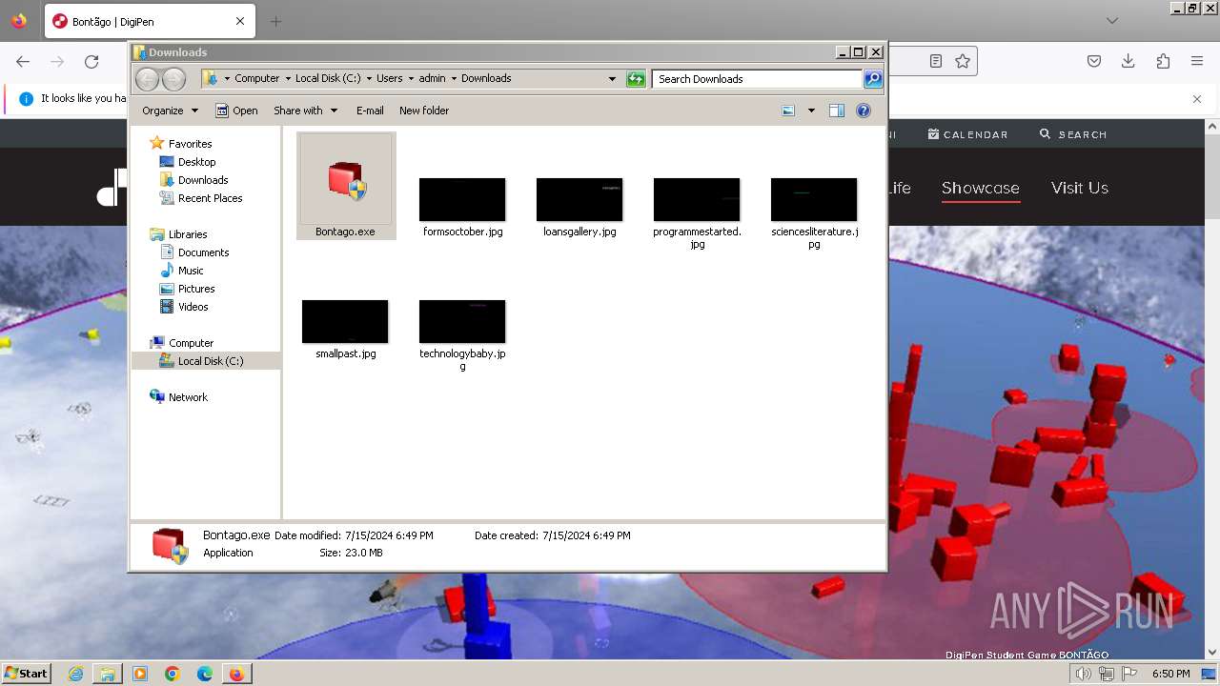Click the volume speaker tray icon

coord(1084,674)
